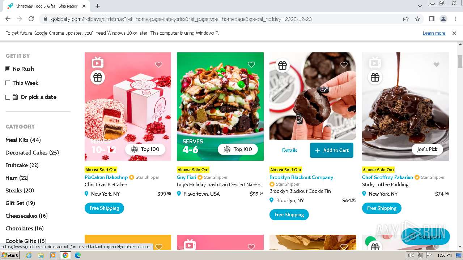Favorite the Christmas PieCaken with heart icon

tap(158, 65)
